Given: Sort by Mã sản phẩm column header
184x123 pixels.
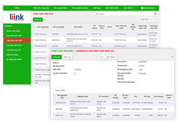Looking at the screenshot, I should (x=59, y=27).
